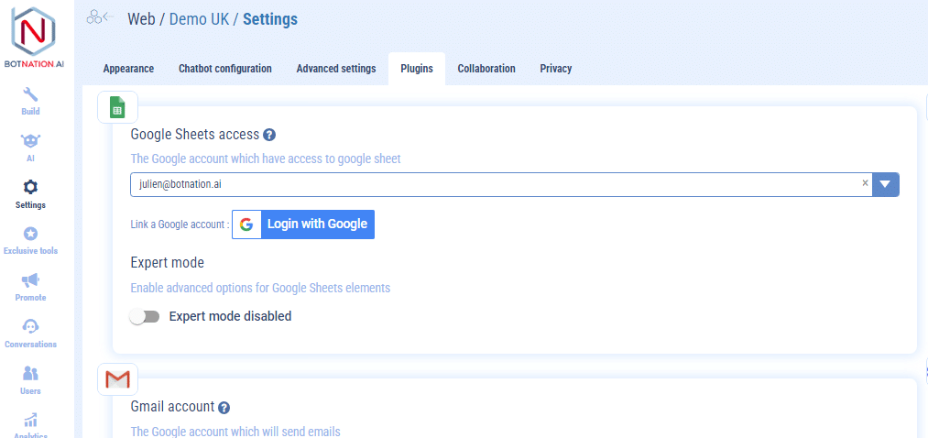Clear the selected julien@botnation.ai account
The width and height of the screenshot is (928, 438).
(x=865, y=183)
